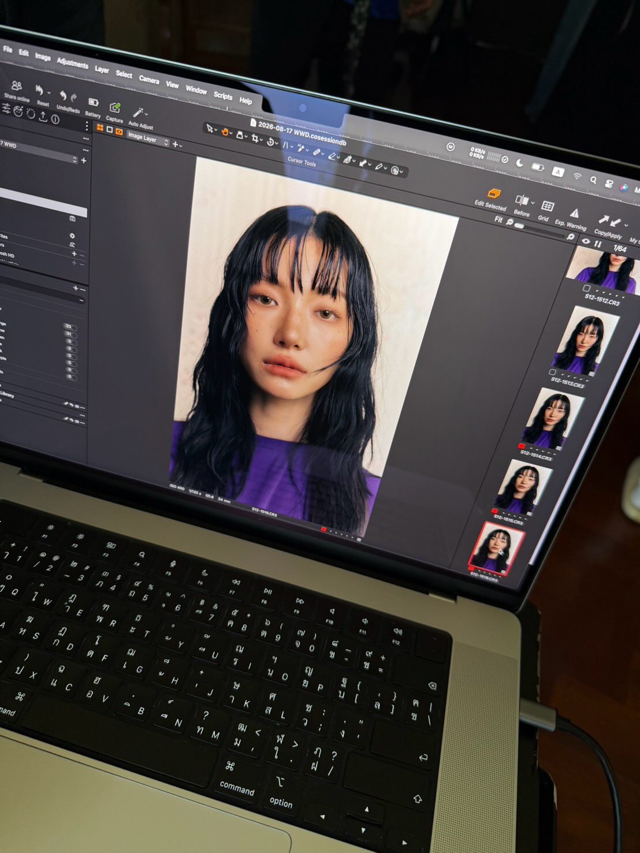Open the Help menu
This screenshot has width=640, height=853.
(245, 100)
